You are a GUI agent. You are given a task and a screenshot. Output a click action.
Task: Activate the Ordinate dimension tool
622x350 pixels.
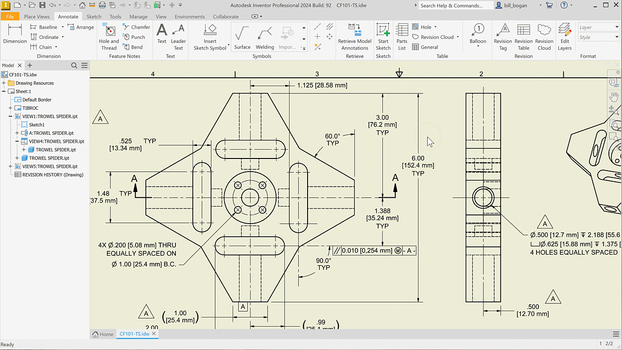[44, 37]
